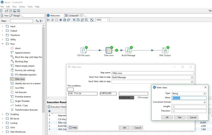Expand the Transform folder

coord(3,35)
